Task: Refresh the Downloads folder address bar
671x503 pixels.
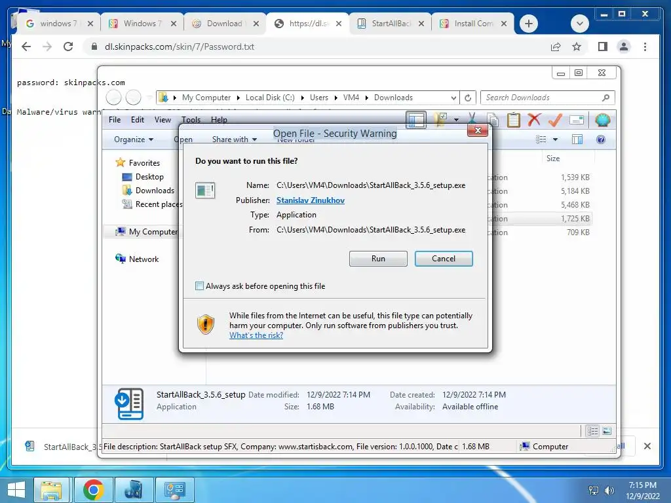Action: tap(468, 98)
